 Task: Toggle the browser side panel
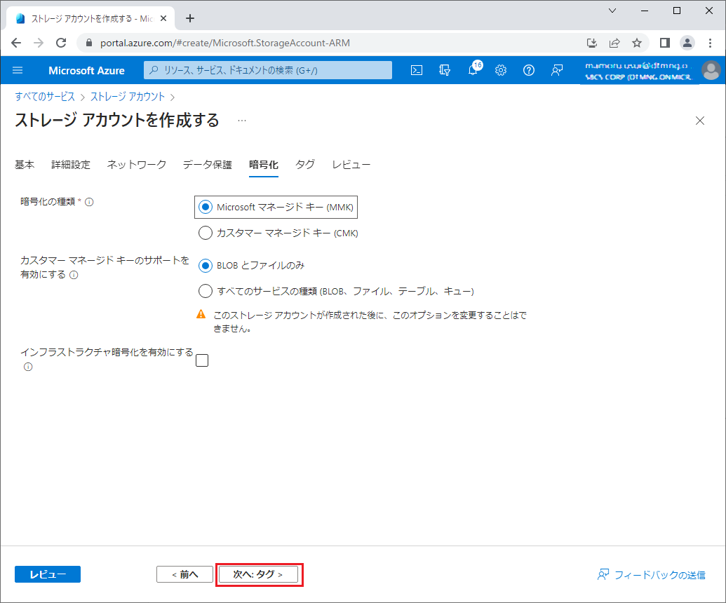[665, 43]
